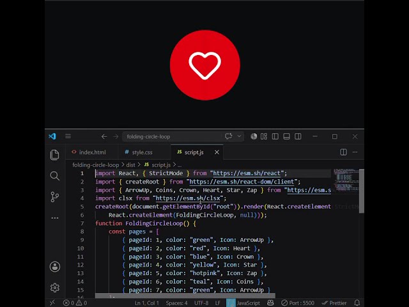This screenshot has width=409, height=307.
Task: Open https://esm.sh/clsx link
Action: [188, 198]
